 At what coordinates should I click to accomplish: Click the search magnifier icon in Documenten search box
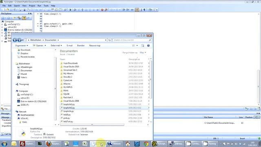coord(150,40)
